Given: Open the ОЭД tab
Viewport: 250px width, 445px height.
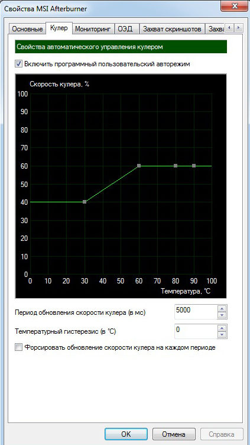Looking at the screenshot, I should [127, 29].
